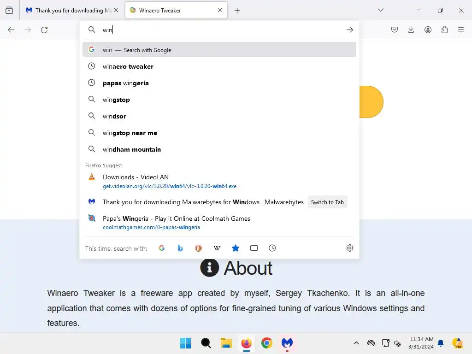The height and width of the screenshot is (354, 472).
Task: Pick 'windham mountain' search suggestion
Action: tap(219, 149)
